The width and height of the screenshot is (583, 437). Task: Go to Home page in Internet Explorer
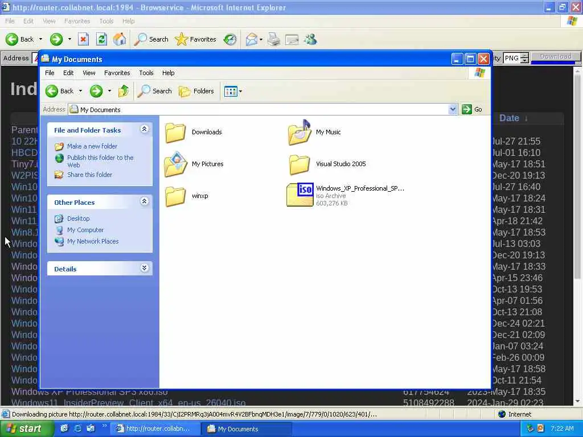pyautogui.click(x=120, y=39)
